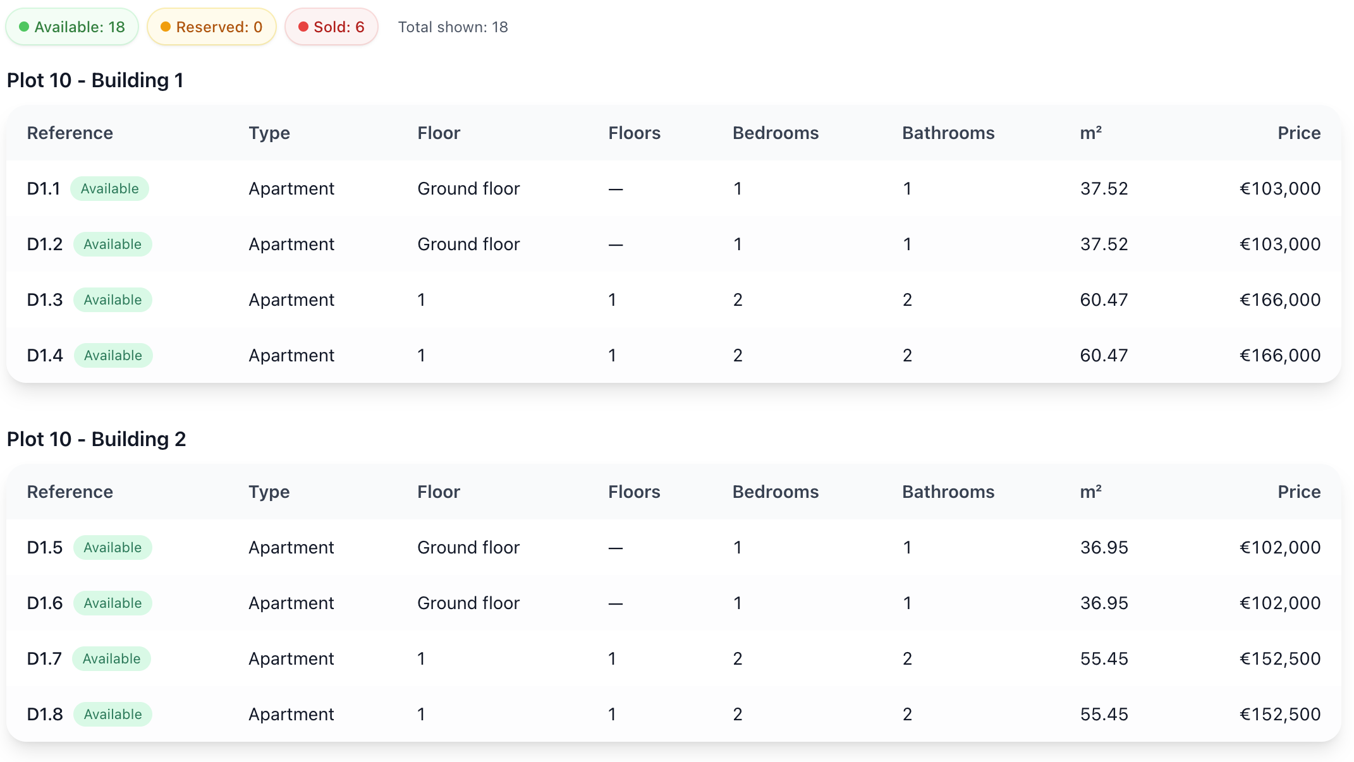The width and height of the screenshot is (1354, 762).
Task: Click the Reserved: 0 filter pill
Action: pyautogui.click(x=212, y=27)
